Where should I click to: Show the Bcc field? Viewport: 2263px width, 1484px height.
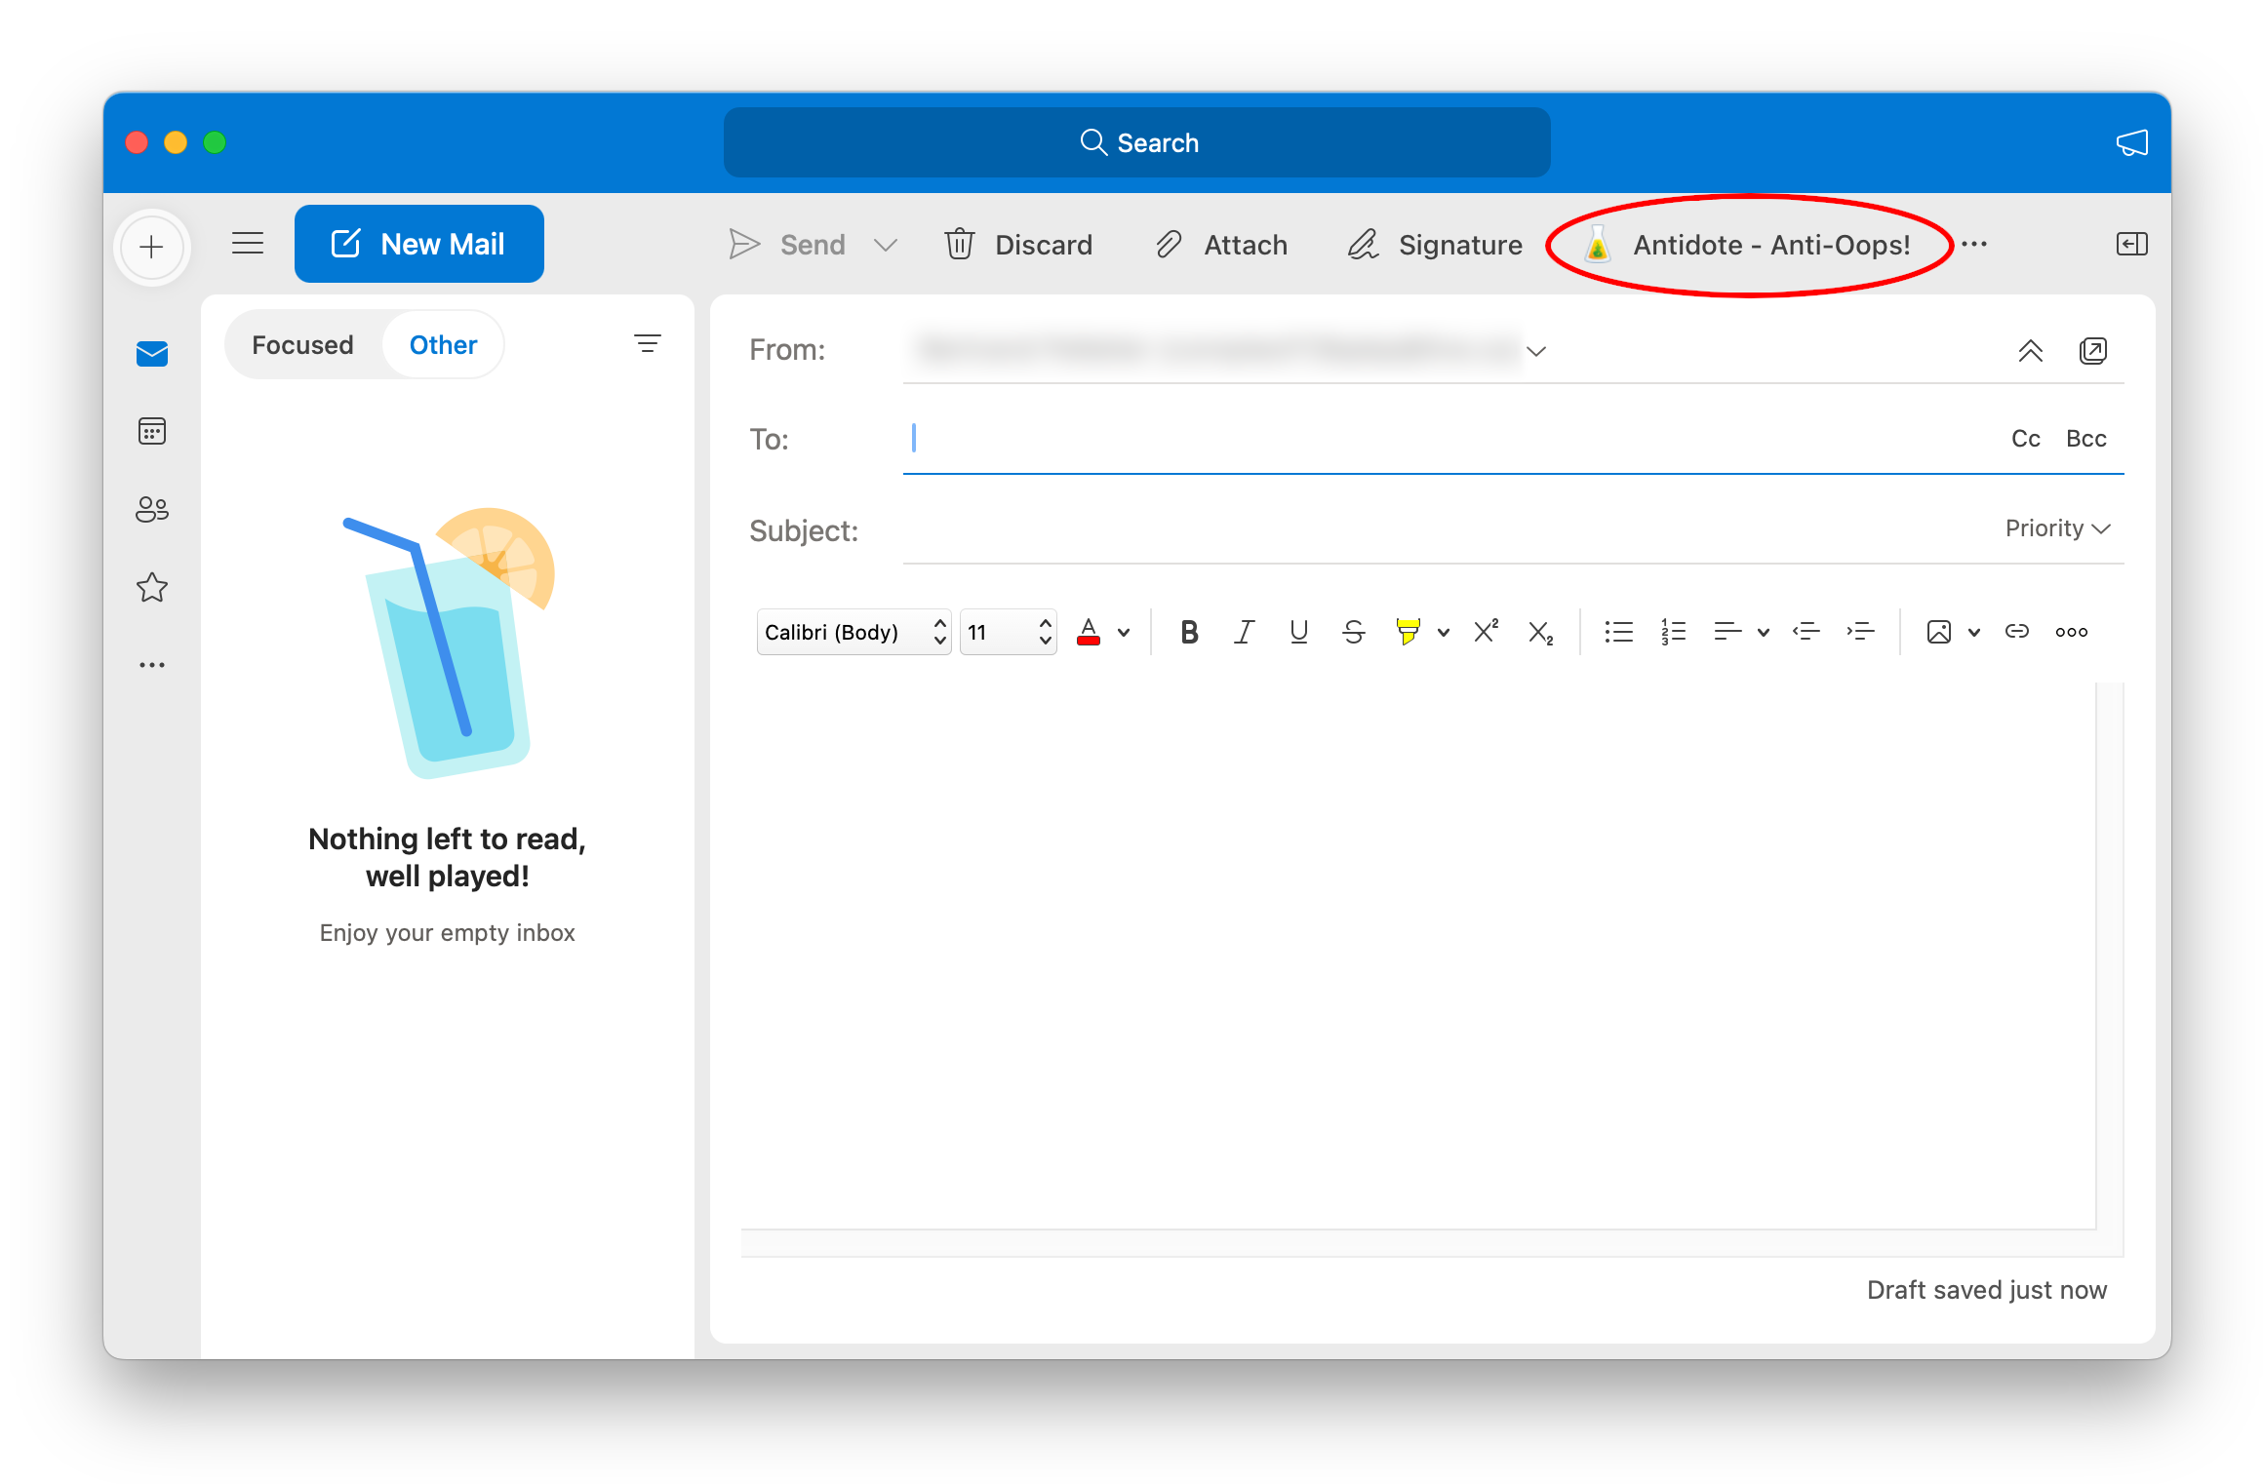(2085, 439)
